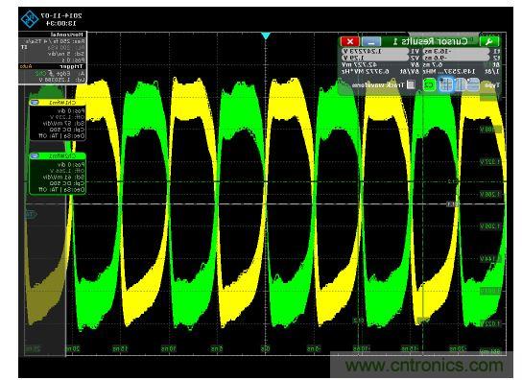Click the cyan trigger position marker

point(266,36)
